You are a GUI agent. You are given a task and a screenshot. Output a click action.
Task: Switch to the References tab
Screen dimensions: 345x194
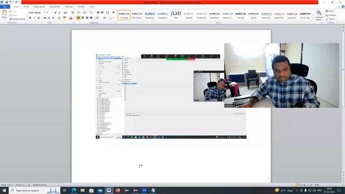pos(55,6)
